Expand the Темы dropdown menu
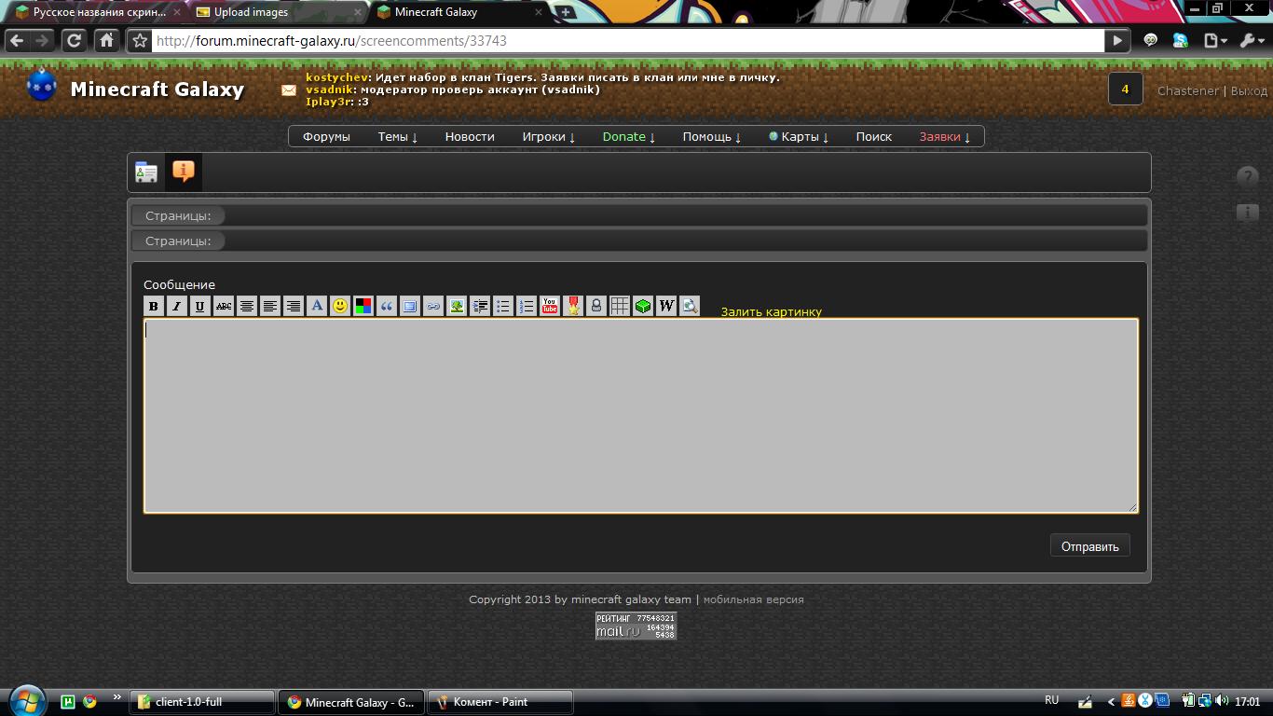Screen dimensions: 1273x716 [398, 137]
